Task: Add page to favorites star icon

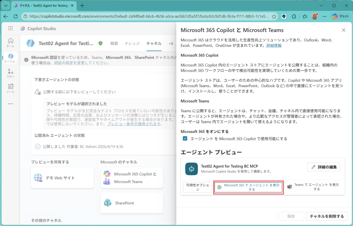Action: click(274, 16)
